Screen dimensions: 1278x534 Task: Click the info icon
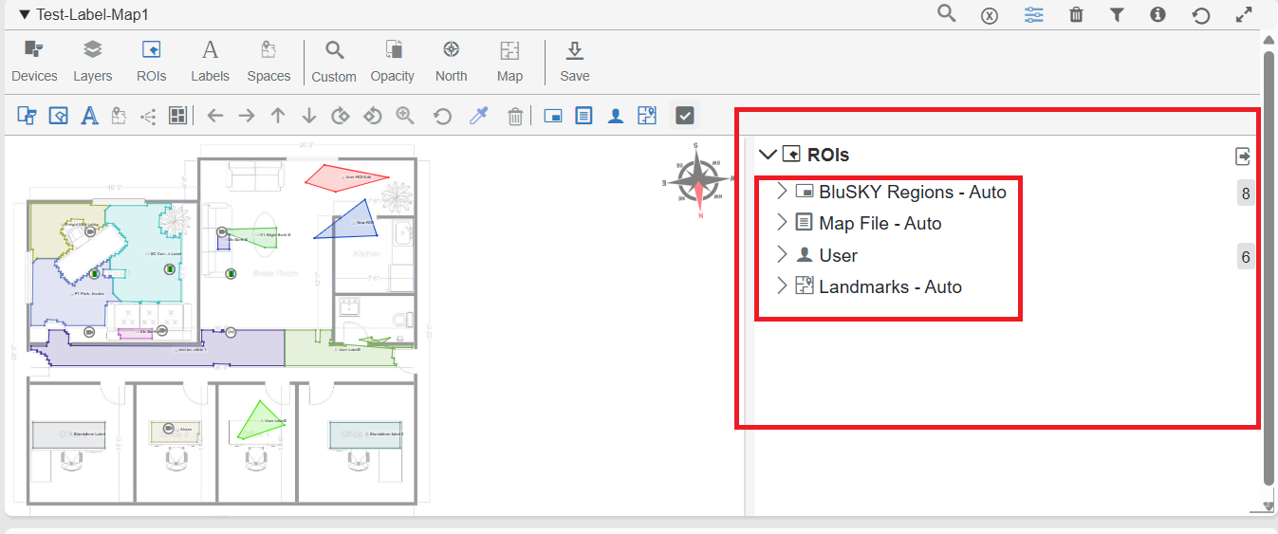click(1158, 14)
